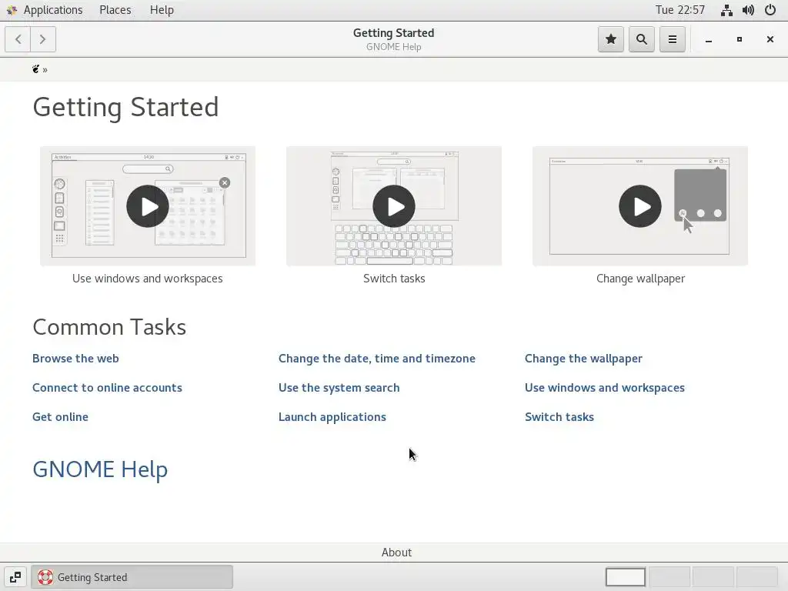
Task: Open the Launch applications link
Action: (x=332, y=416)
